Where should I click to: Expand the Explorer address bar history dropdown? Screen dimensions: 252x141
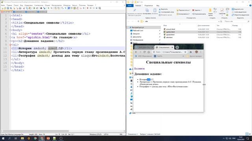(219, 22)
